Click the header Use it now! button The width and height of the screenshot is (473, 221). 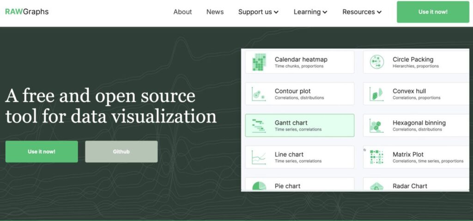click(433, 12)
